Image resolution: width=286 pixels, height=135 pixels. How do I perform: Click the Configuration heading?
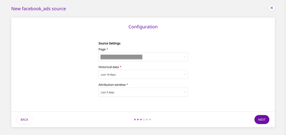[x=143, y=27]
